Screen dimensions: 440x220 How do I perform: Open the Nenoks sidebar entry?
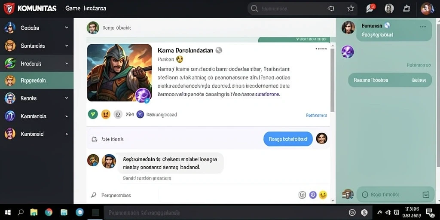[x=37, y=98]
